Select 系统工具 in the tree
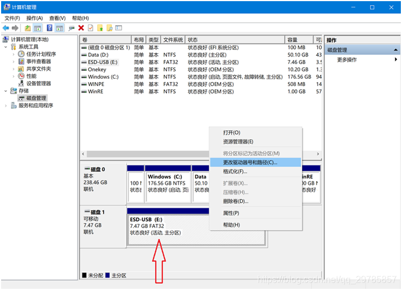Image resolution: width=402 pixels, height=290 pixels. [x=28, y=47]
